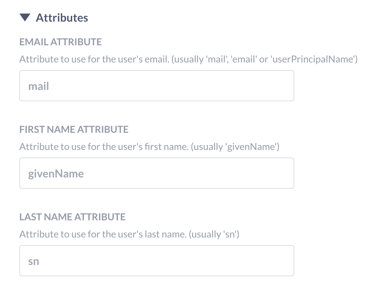The width and height of the screenshot is (374, 291).
Task: Click the EMAIL ATTRIBUTE label
Action: pyautogui.click(x=60, y=42)
